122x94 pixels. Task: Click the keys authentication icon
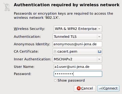click(x=7, y=7)
